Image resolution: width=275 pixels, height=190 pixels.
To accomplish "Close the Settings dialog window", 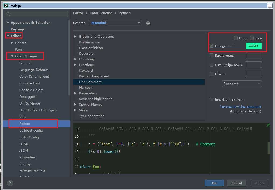I will click(x=270, y=5).
